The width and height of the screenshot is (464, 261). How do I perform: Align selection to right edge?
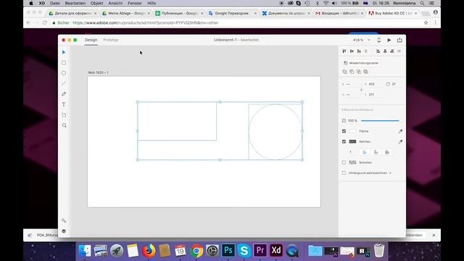coord(391,51)
